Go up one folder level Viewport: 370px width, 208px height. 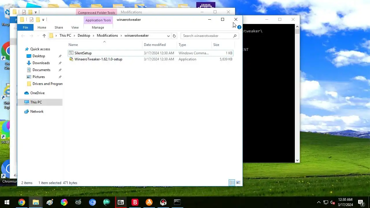[44, 36]
